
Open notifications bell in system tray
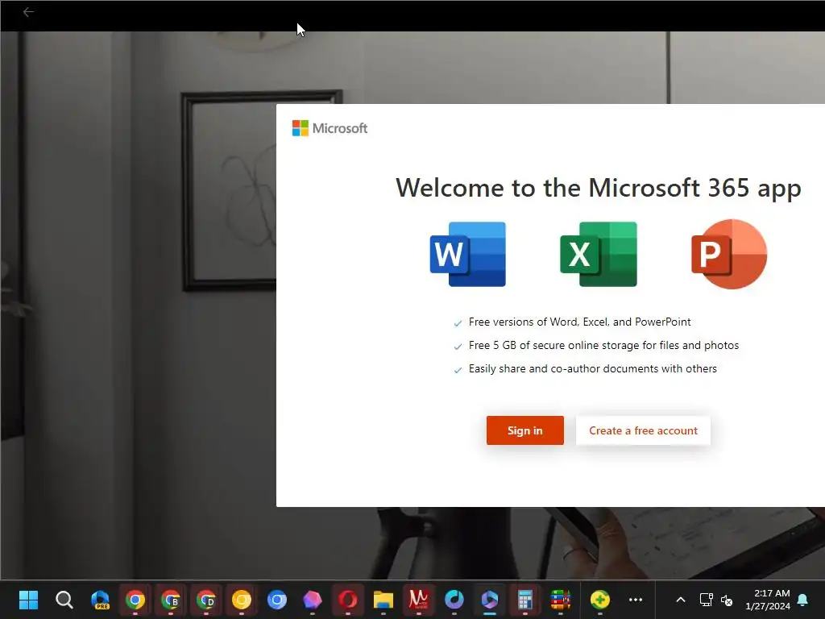point(803,600)
